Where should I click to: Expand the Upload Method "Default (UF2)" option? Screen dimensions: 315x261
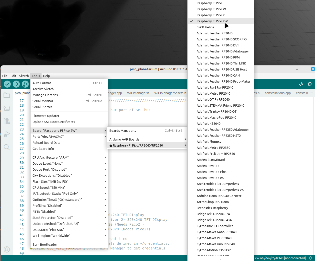coord(69,224)
